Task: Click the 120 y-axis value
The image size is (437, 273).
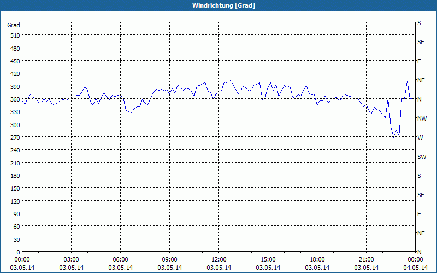Action: 15,201
